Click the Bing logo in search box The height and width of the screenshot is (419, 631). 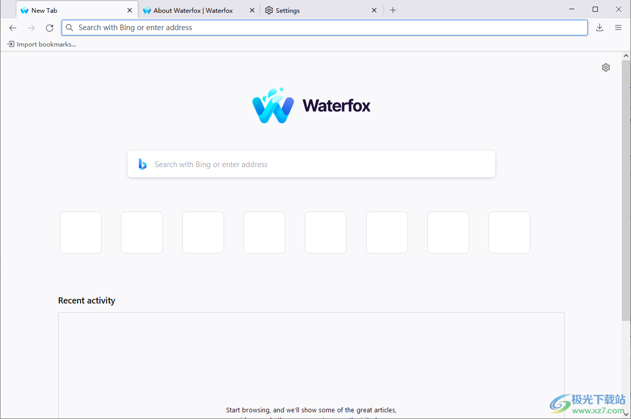tap(143, 164)
